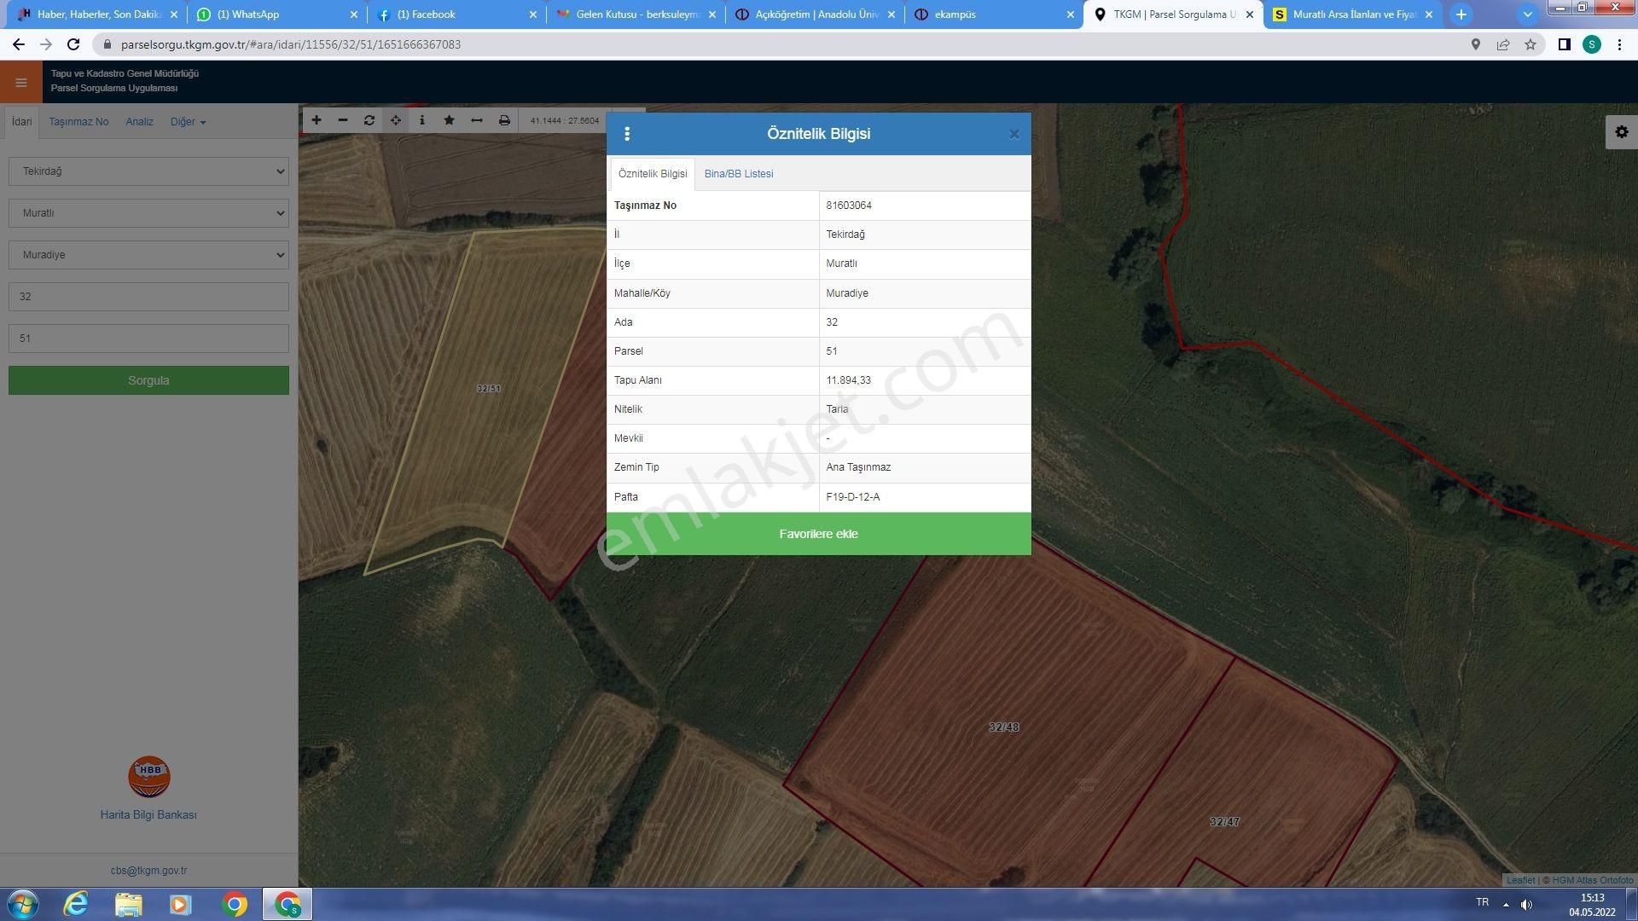This screenshot has width=1638, height=921.
Task: Close the Öznitelik Bilgisi dialog
Action: [1014, 134]
